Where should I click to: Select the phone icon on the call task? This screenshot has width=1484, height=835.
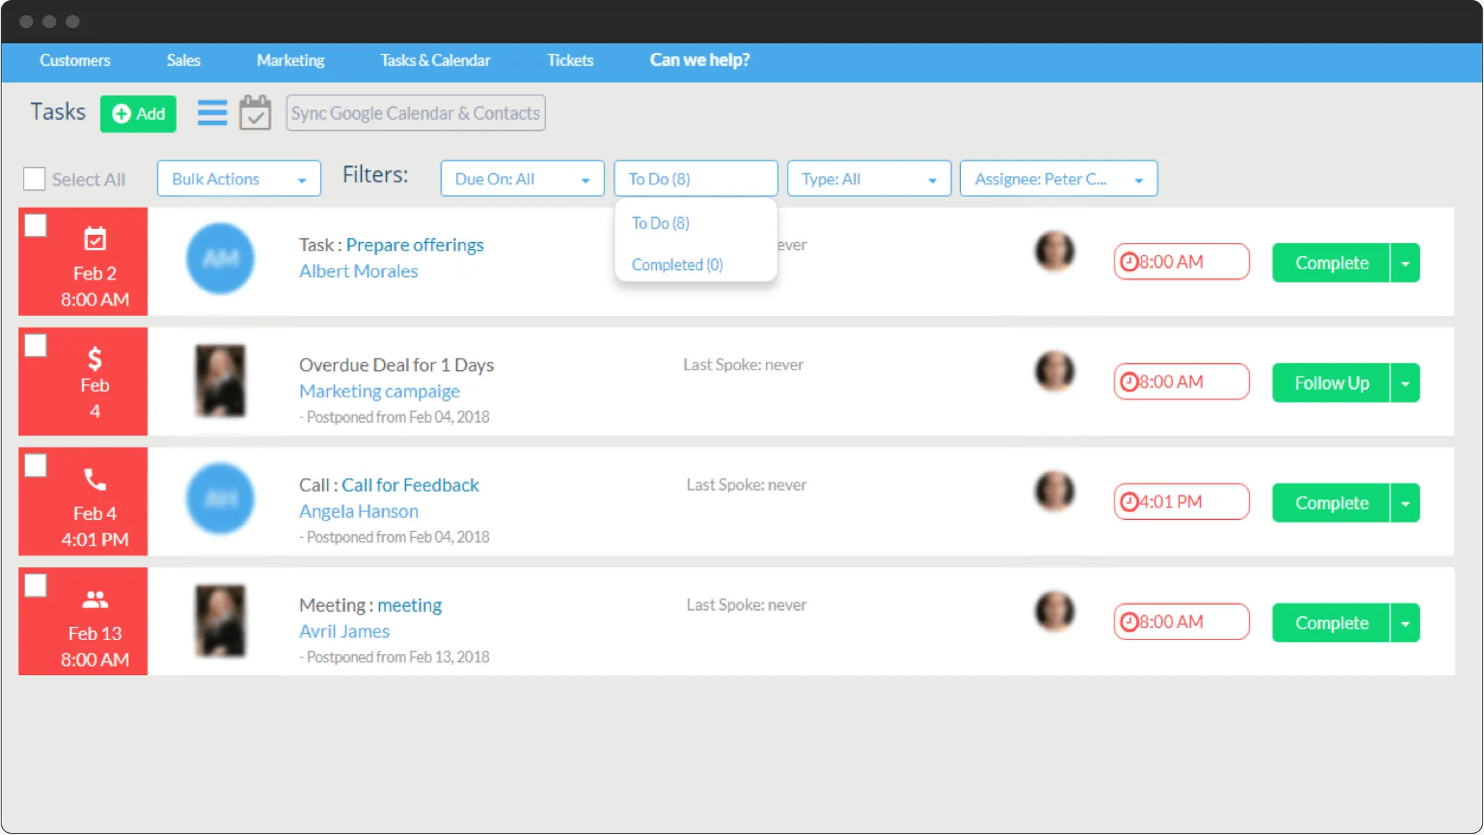(95, 479)
